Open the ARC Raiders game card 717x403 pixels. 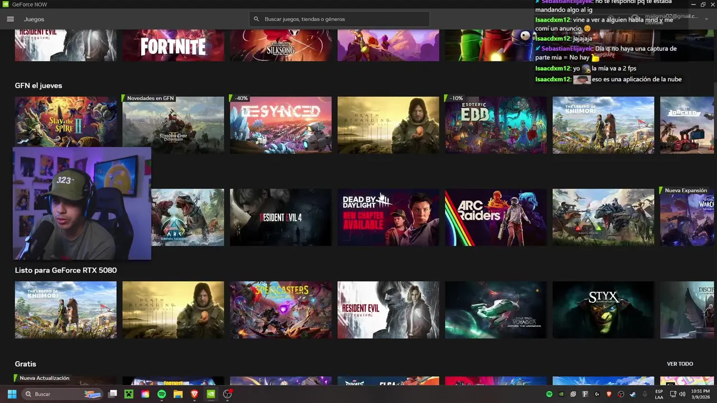click(496, 217)
